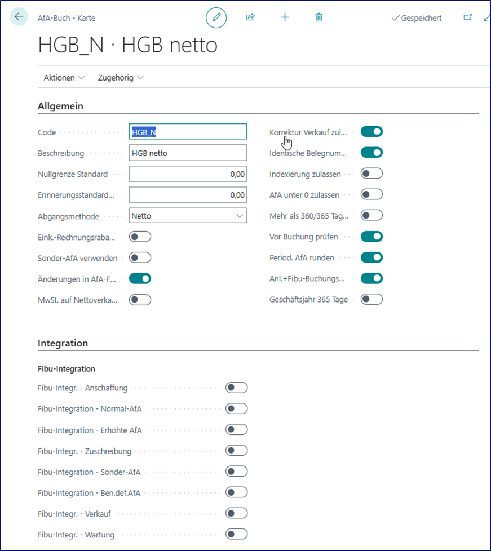Click the back arrow button

coord(19,17)
